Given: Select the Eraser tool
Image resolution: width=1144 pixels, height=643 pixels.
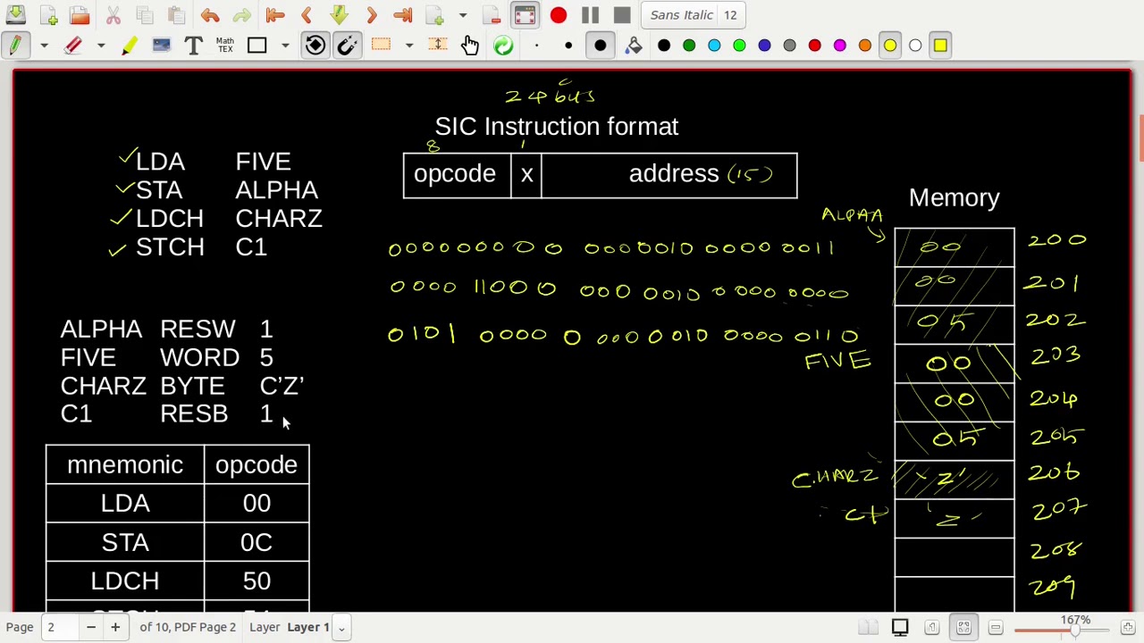Looking at the screenshot, I should coord(73,46).
